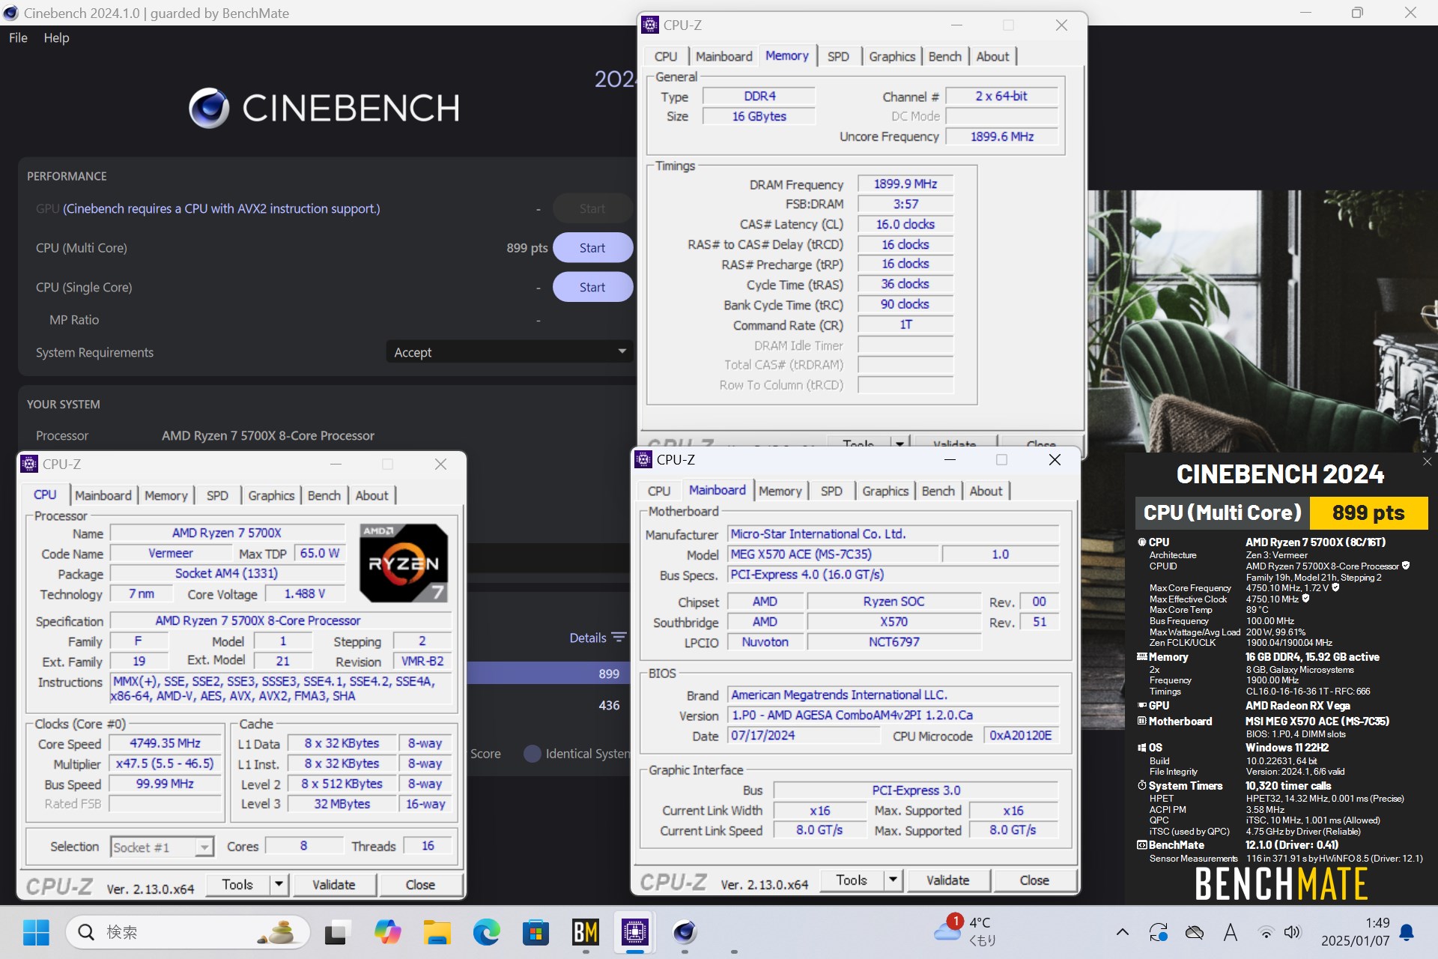The width and height of the screenshot is (1438, 959).
Task: Switch to Bench tab in the CPU-Z CPU window
Action: click(324, 495)
